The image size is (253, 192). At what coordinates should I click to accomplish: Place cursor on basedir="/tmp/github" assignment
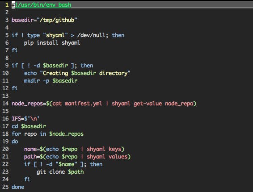click(44, 20)
